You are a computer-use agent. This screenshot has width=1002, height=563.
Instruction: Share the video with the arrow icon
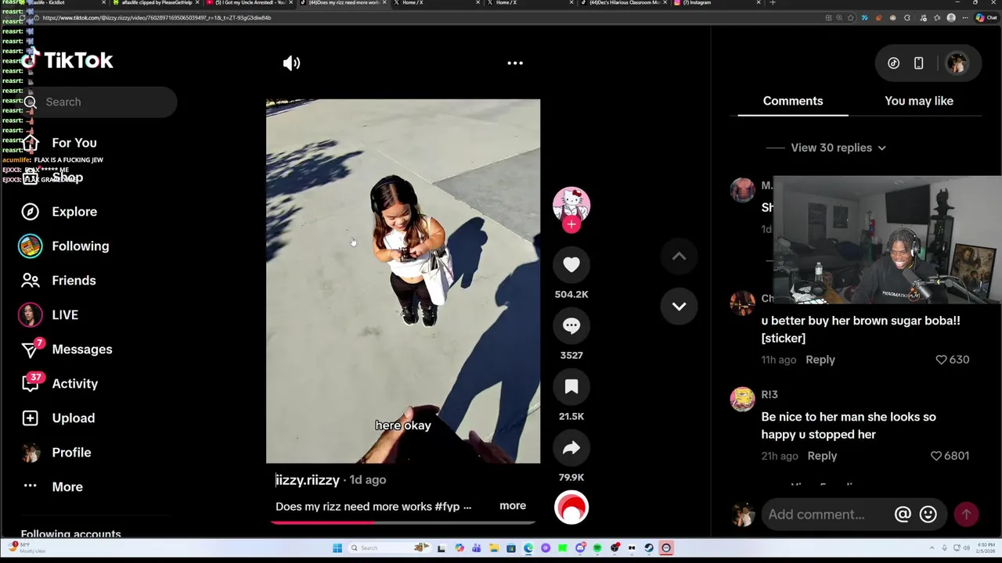click(x=571, y=448)
